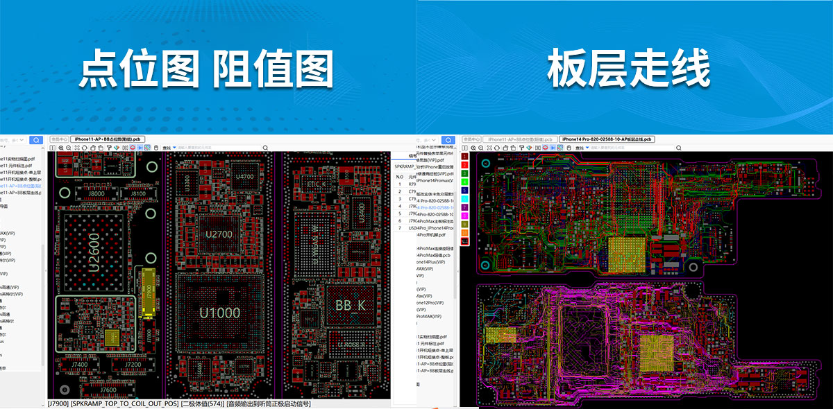833x409 pixels.
Task: Click zoom out icon in iPhone11 window toolbar
Action: (69, 148)
